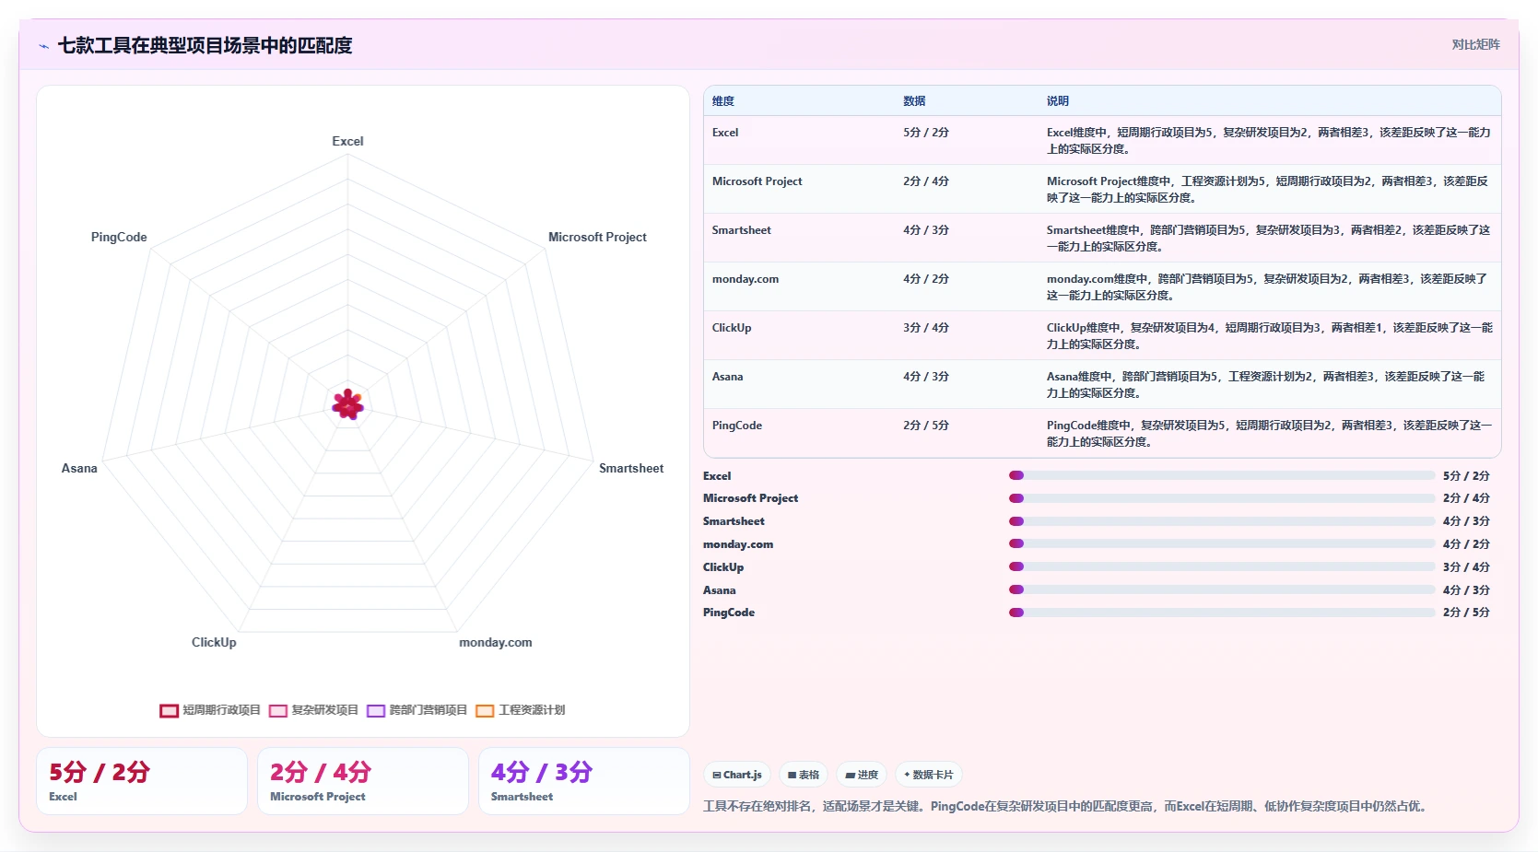Viewport: 1538px width, 852px height.
Task: Click the small icon left of the page title
Action: click(44, 46)
